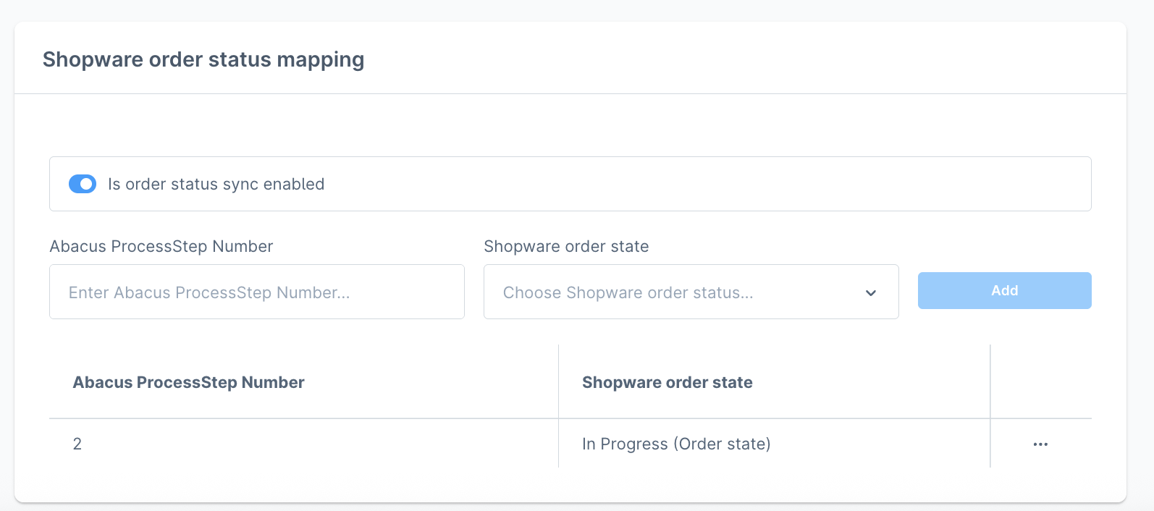Select the 'In Progress (Order state)' table entry

click(676, 444)
